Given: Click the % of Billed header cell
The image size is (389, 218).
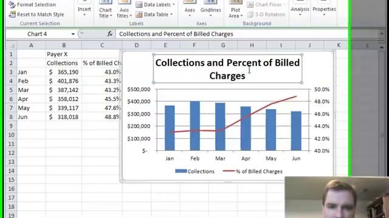Looking at the screenshot, I should [102, 63].
